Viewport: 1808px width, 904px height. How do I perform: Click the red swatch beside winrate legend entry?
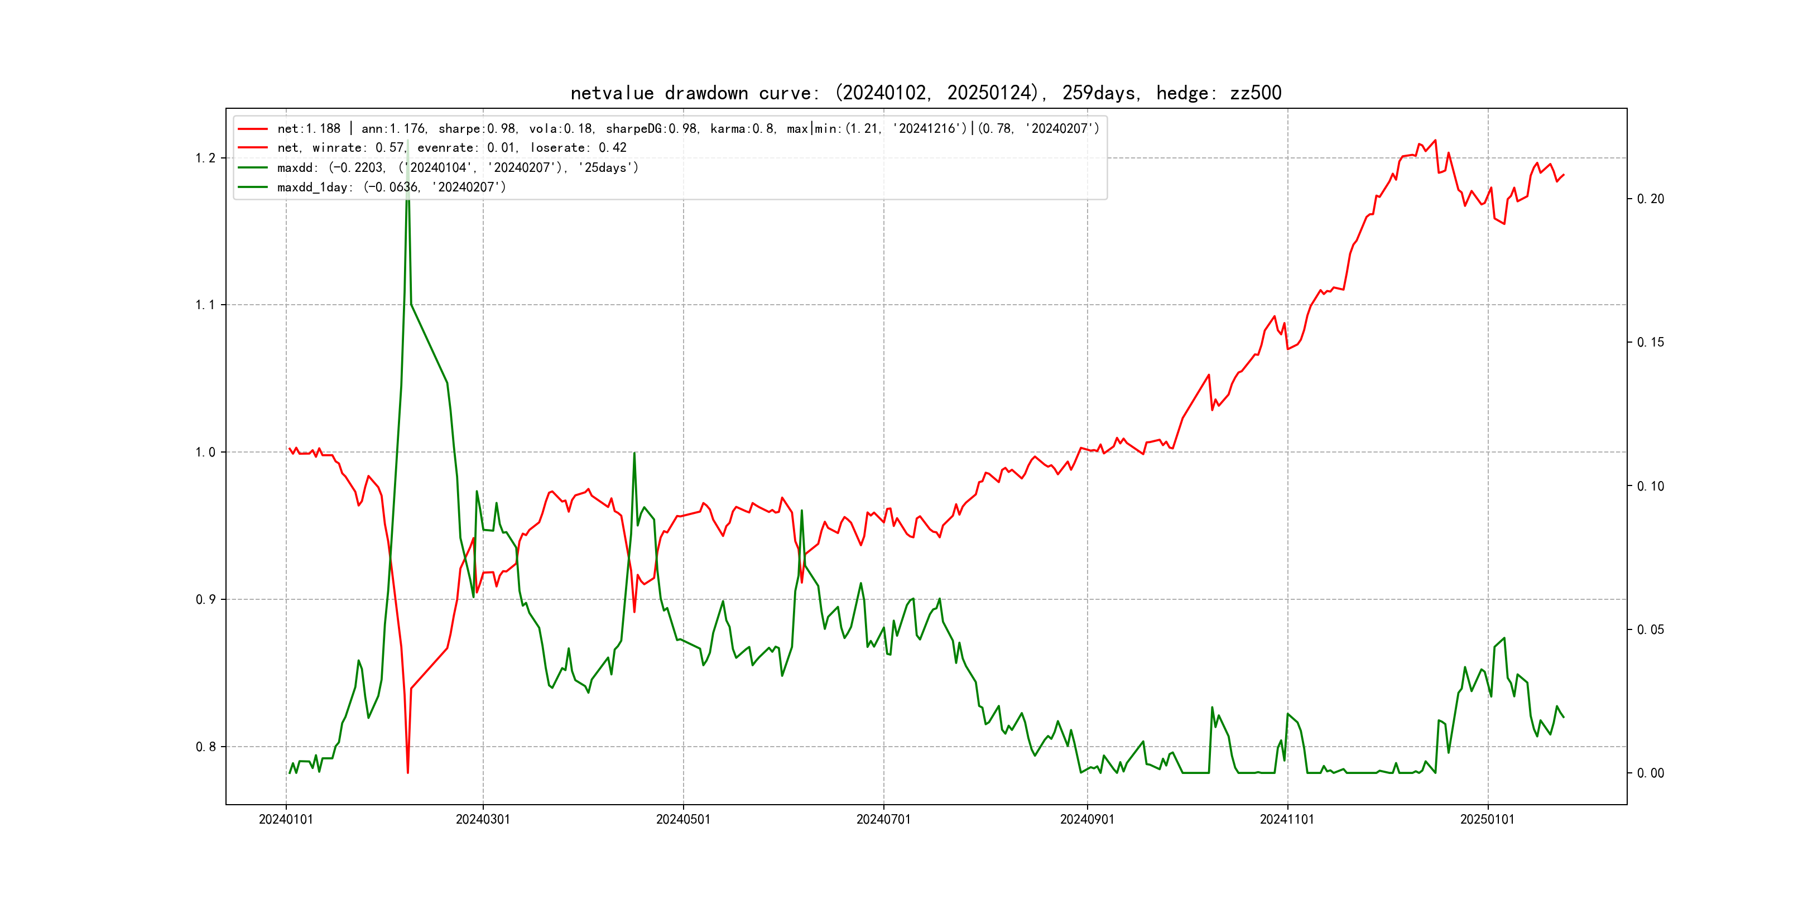[x=253, y=148]
